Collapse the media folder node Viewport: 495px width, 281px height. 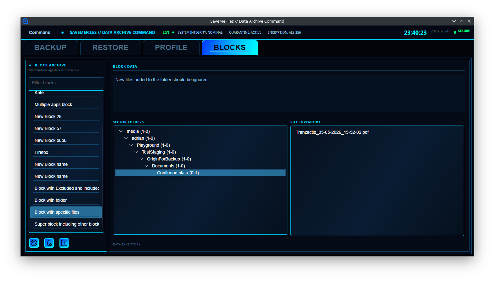pos(121,131)
